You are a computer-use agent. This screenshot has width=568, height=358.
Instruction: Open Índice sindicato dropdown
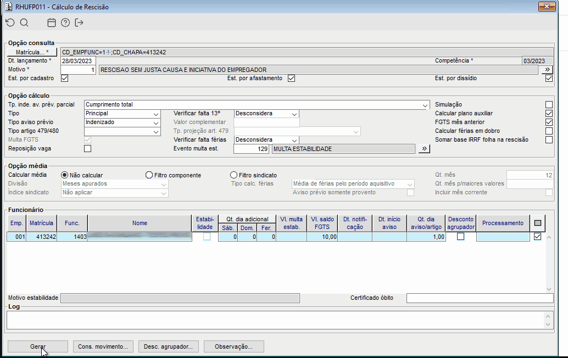coord(164,193)
